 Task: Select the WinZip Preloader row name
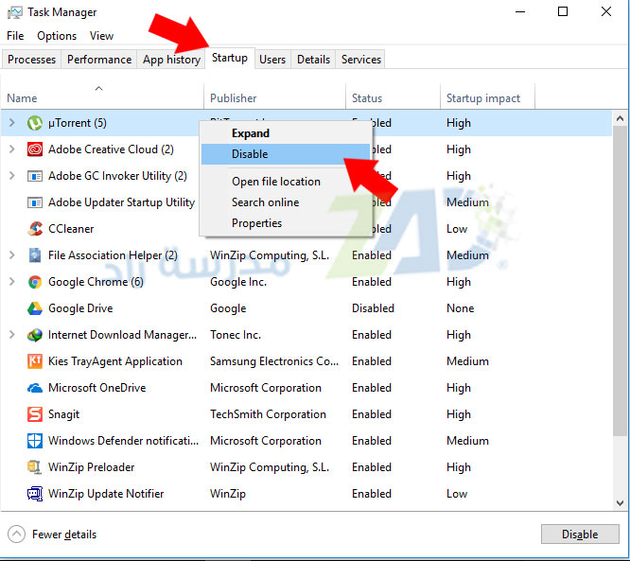[91, 467]
